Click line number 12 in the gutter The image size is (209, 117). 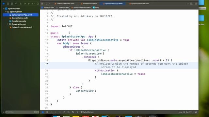click(x=46, y=40)
